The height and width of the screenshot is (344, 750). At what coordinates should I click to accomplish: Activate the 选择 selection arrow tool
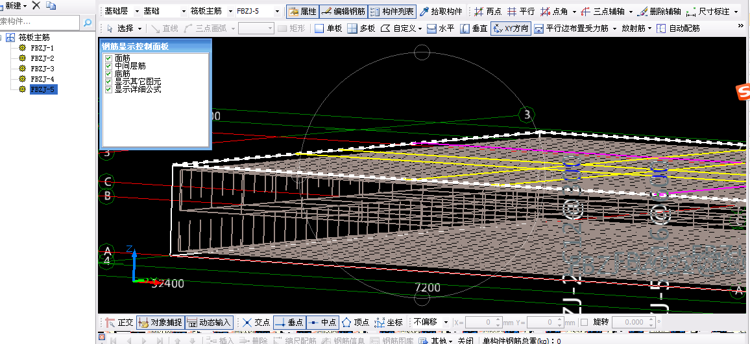(x=121, y=29)
